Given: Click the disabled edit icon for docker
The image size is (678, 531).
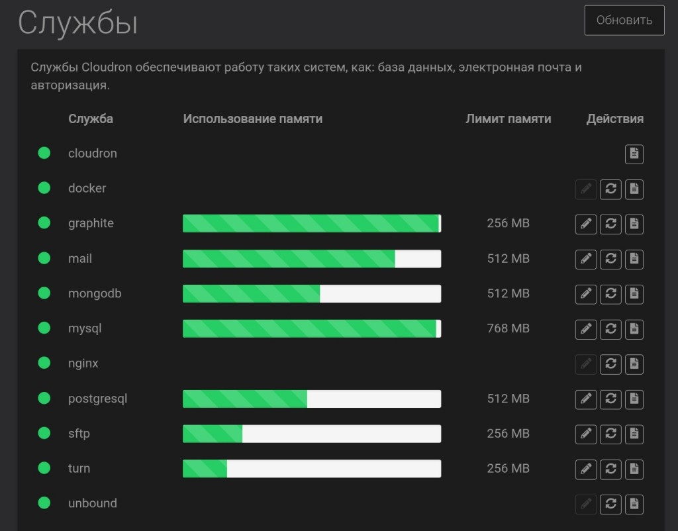Looking at the screenshot, I should point(586,189).
